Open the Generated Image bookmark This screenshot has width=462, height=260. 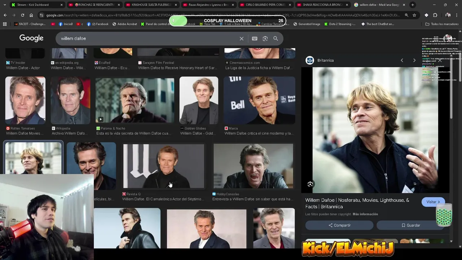307,24
